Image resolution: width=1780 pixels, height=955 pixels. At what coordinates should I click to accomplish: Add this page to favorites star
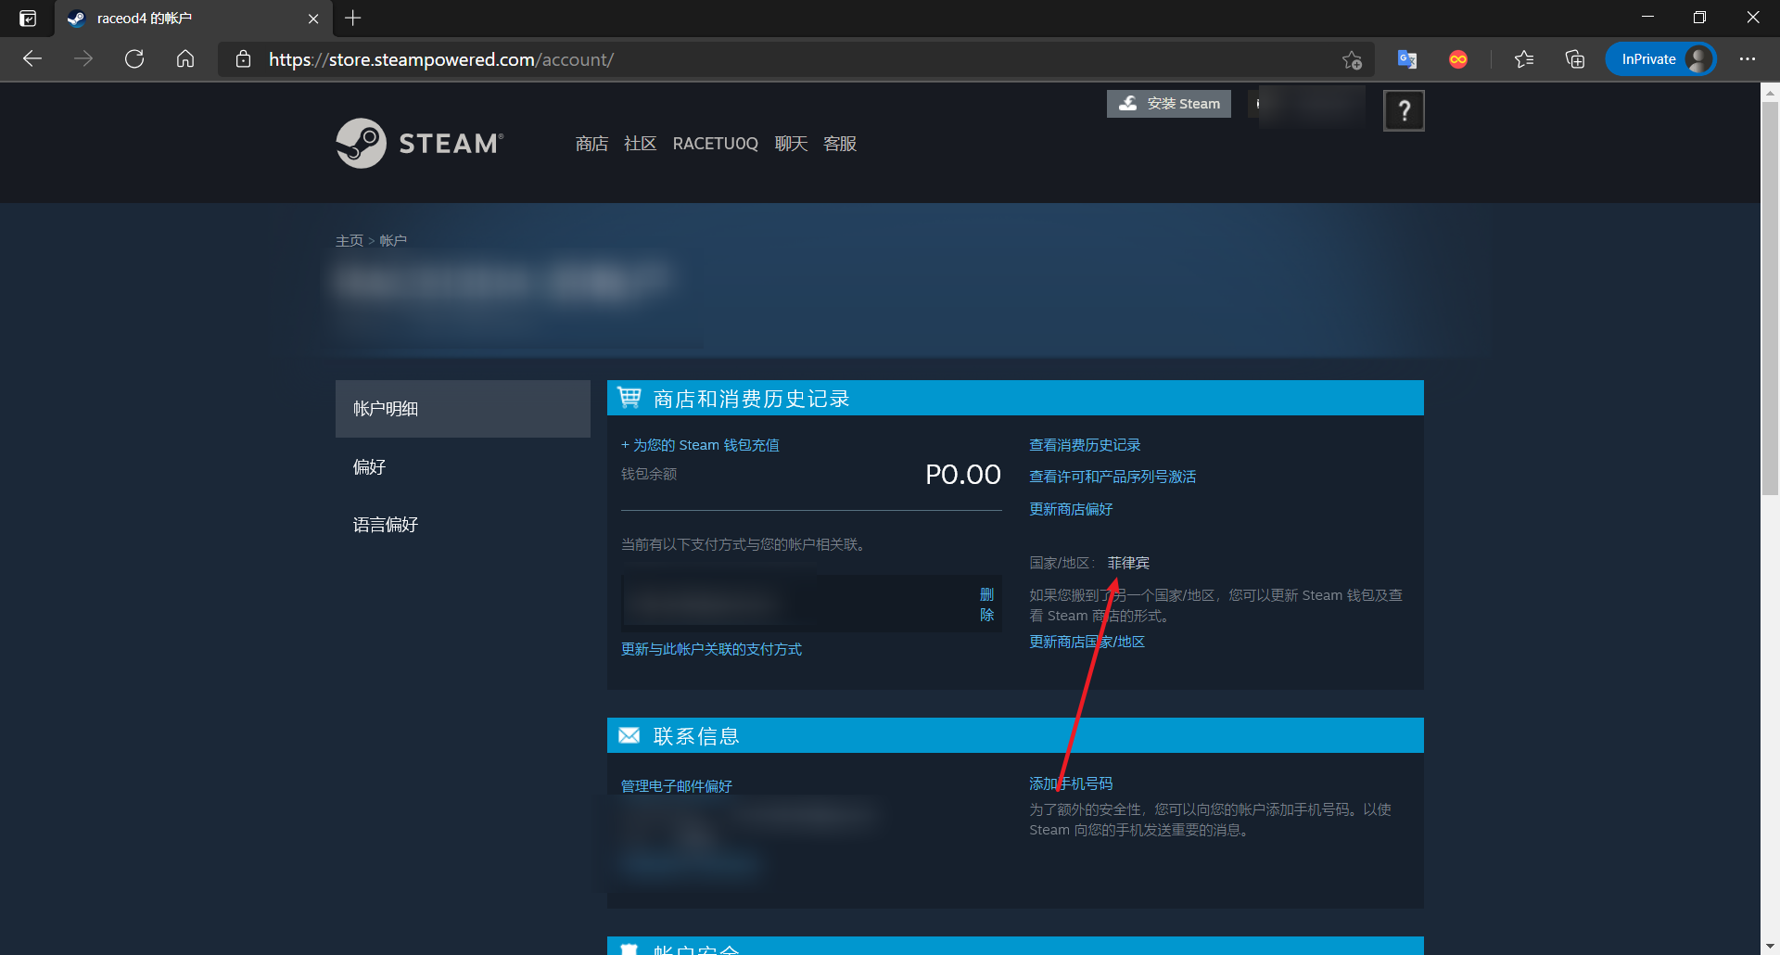click(1352, 59)
